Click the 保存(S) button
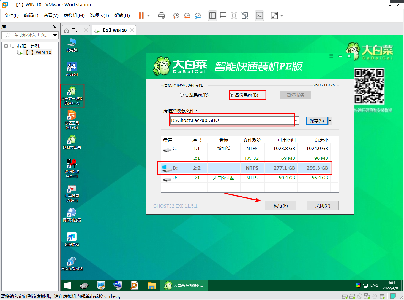 [x=317, y=121]
